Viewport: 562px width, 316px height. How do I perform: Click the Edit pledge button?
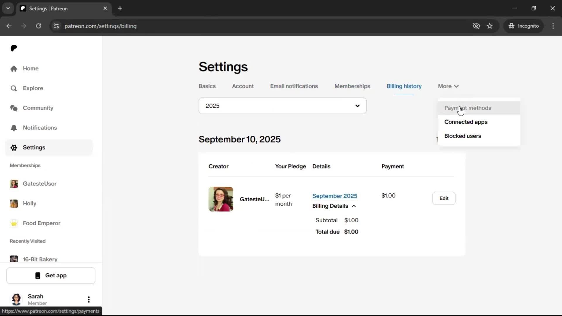click(x=444, y=198)
